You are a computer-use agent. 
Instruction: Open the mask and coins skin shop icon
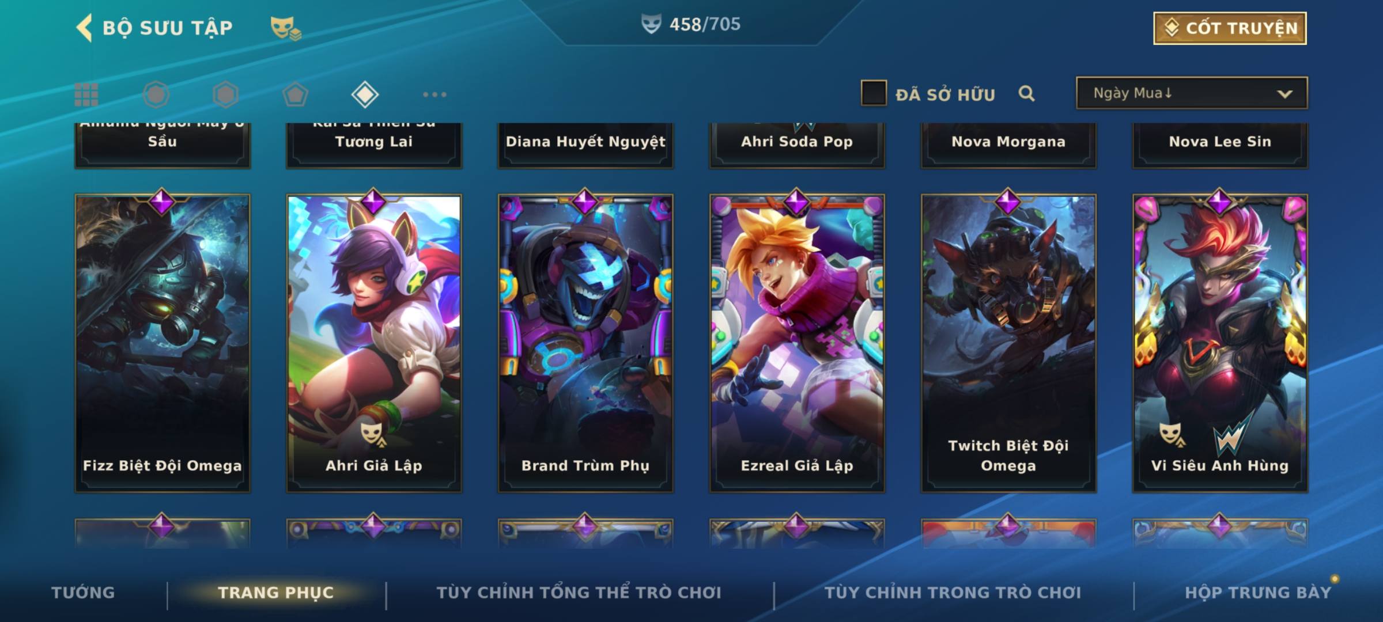tap(286, 28)
